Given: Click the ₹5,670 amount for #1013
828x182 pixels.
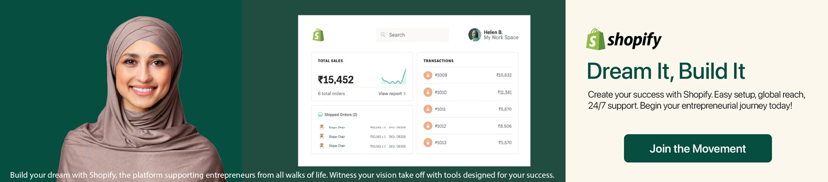Looking at the screenshot, I should pos(505,142).
